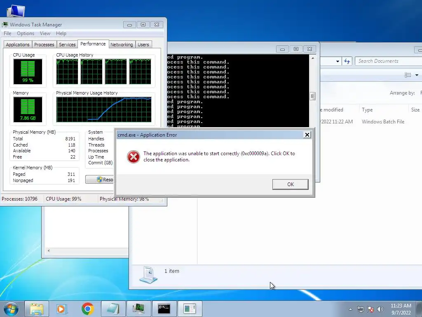This screenshot has height=317, width=422.
Task: Switch to the Services tab
Action: point(67,45)
